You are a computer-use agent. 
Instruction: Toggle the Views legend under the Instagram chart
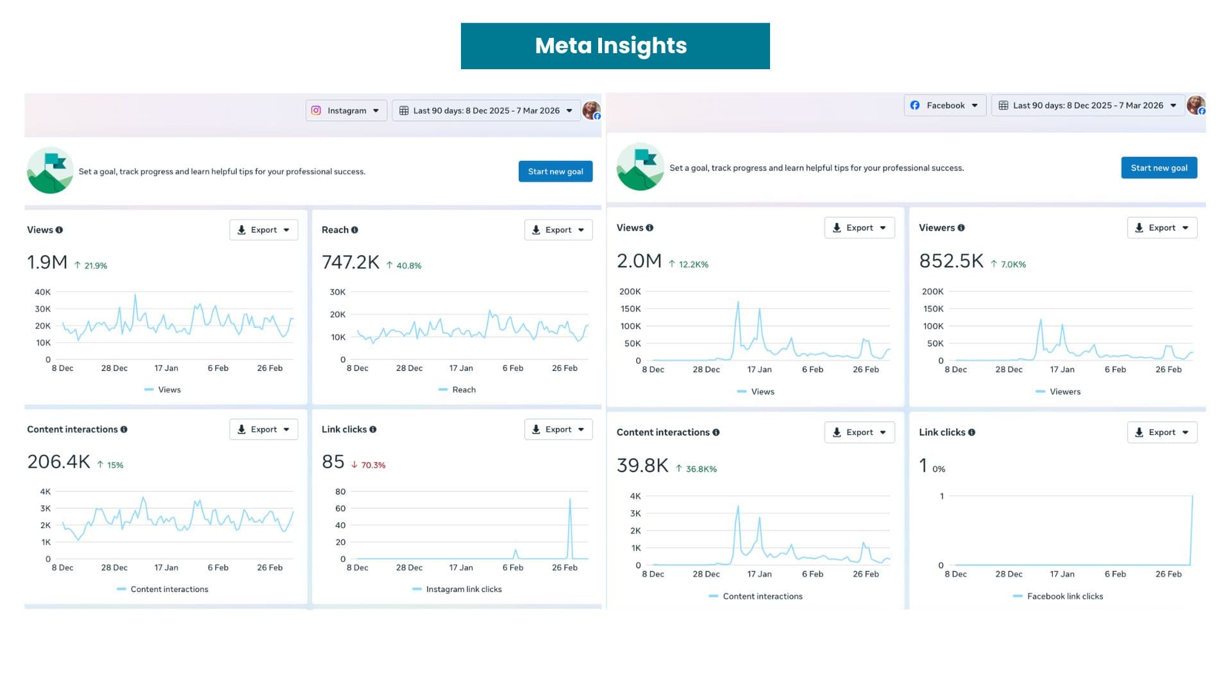[x=163, y=390]
